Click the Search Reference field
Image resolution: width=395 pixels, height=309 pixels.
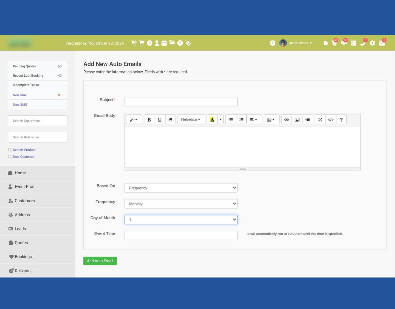click(x=38, y=137)
